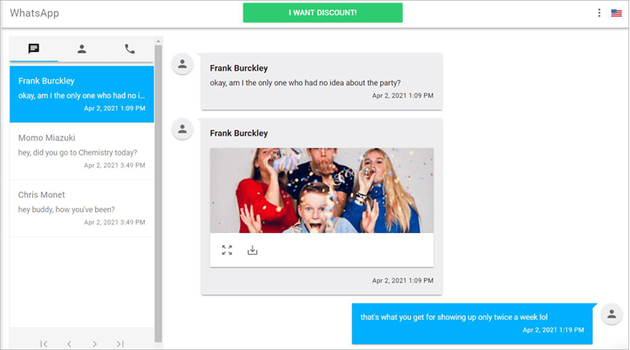
Task: Download the party photo attachment
Action: [253, 250]
